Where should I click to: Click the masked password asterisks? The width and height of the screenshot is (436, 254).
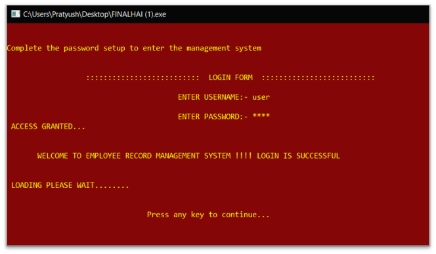tap(261, 116)
